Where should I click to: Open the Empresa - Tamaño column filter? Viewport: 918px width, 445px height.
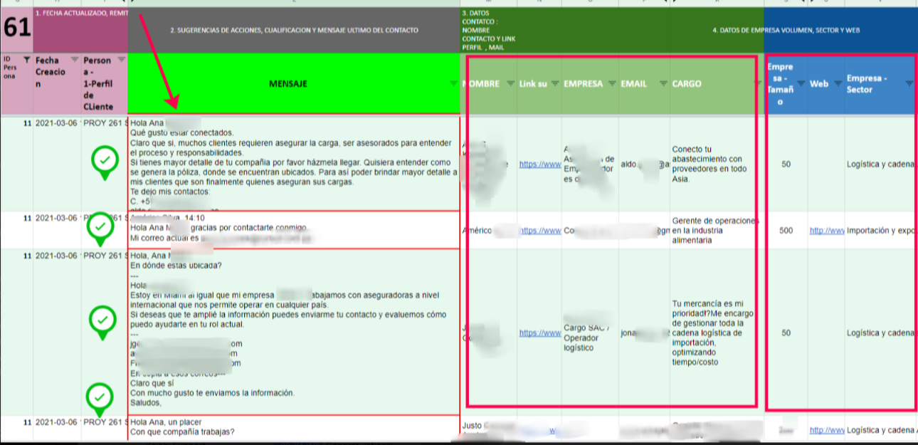(801, 83)
